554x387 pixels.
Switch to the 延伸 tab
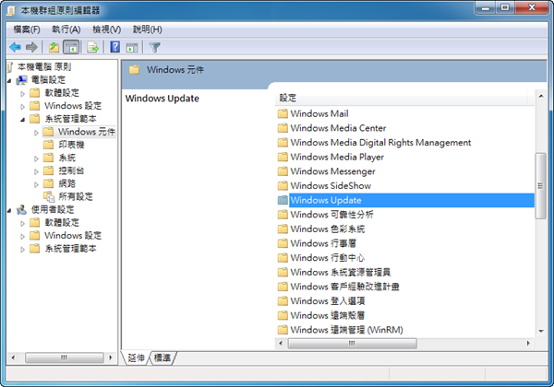136,358
